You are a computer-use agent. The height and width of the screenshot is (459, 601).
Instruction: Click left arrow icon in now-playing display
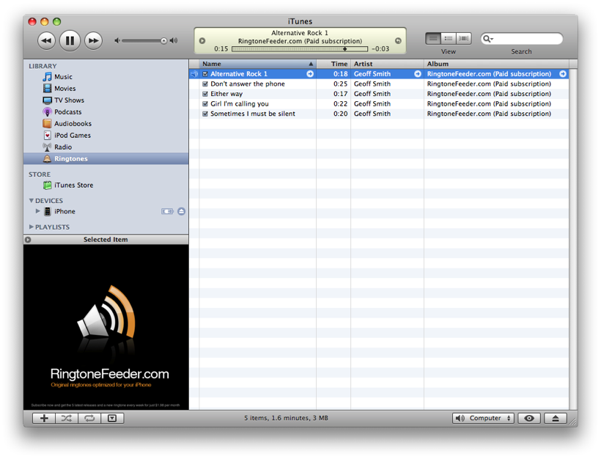(202, 40)
